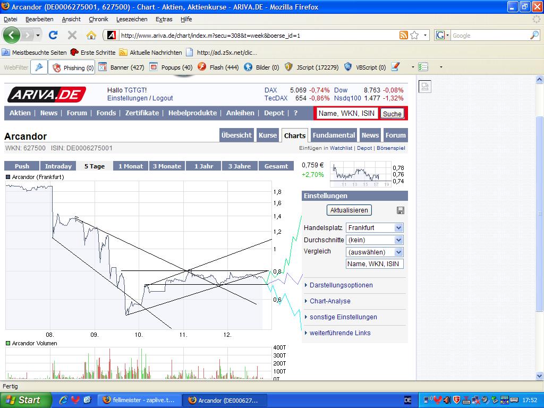Screen dimensions: 544x408
Task: Switch to the Fundamental tab
Action: click(x=334, y=135)
